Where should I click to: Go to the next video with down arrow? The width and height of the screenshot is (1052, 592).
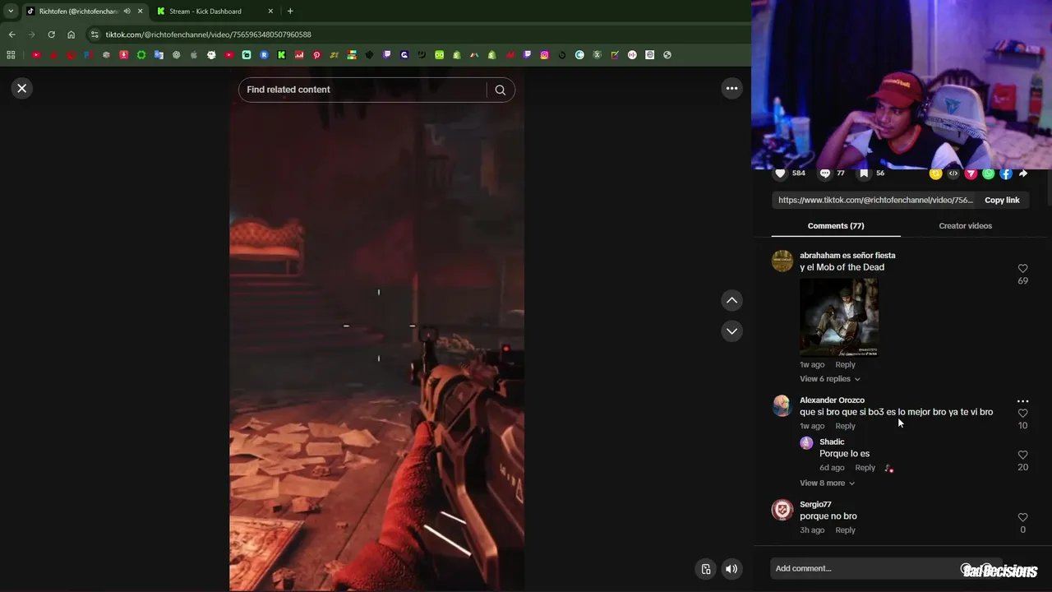pos(731,331)
